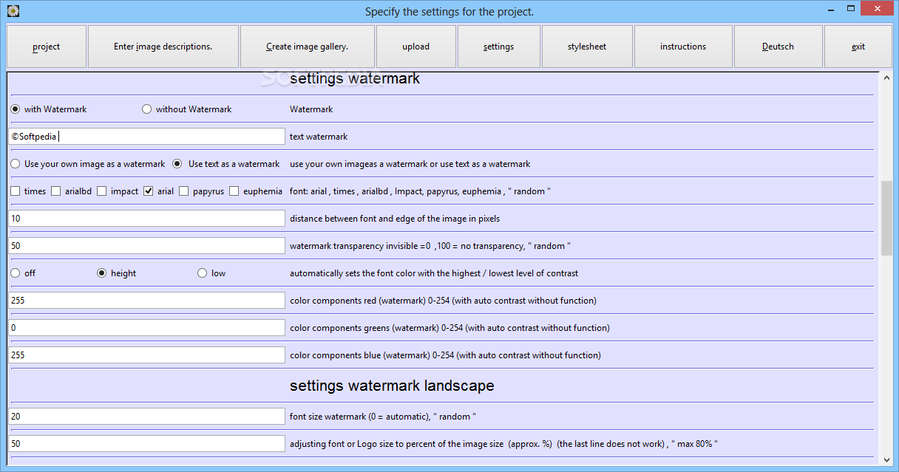Open the upload section
Screen dimensions: 899x472
pyautogui.click(x=416, y=47)
